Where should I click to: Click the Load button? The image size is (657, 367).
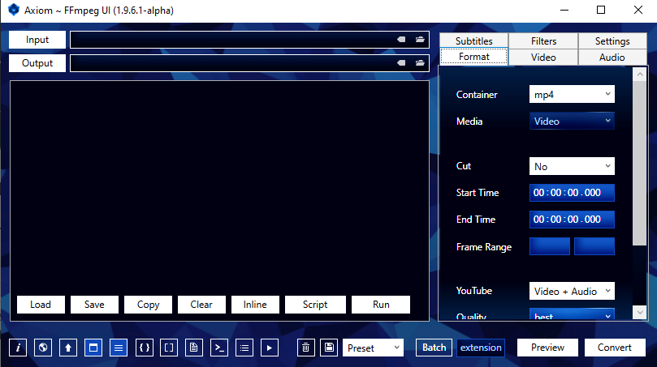41,305
